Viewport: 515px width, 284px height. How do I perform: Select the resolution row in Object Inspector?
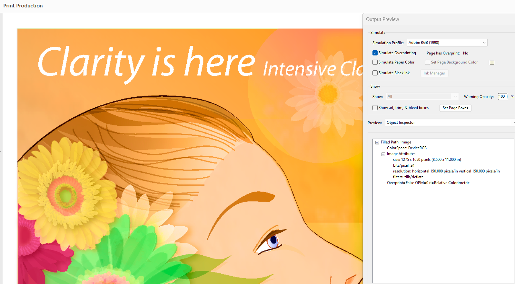click(x=446, y=171)
